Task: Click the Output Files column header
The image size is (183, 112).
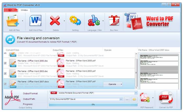Action: (58, 50)
